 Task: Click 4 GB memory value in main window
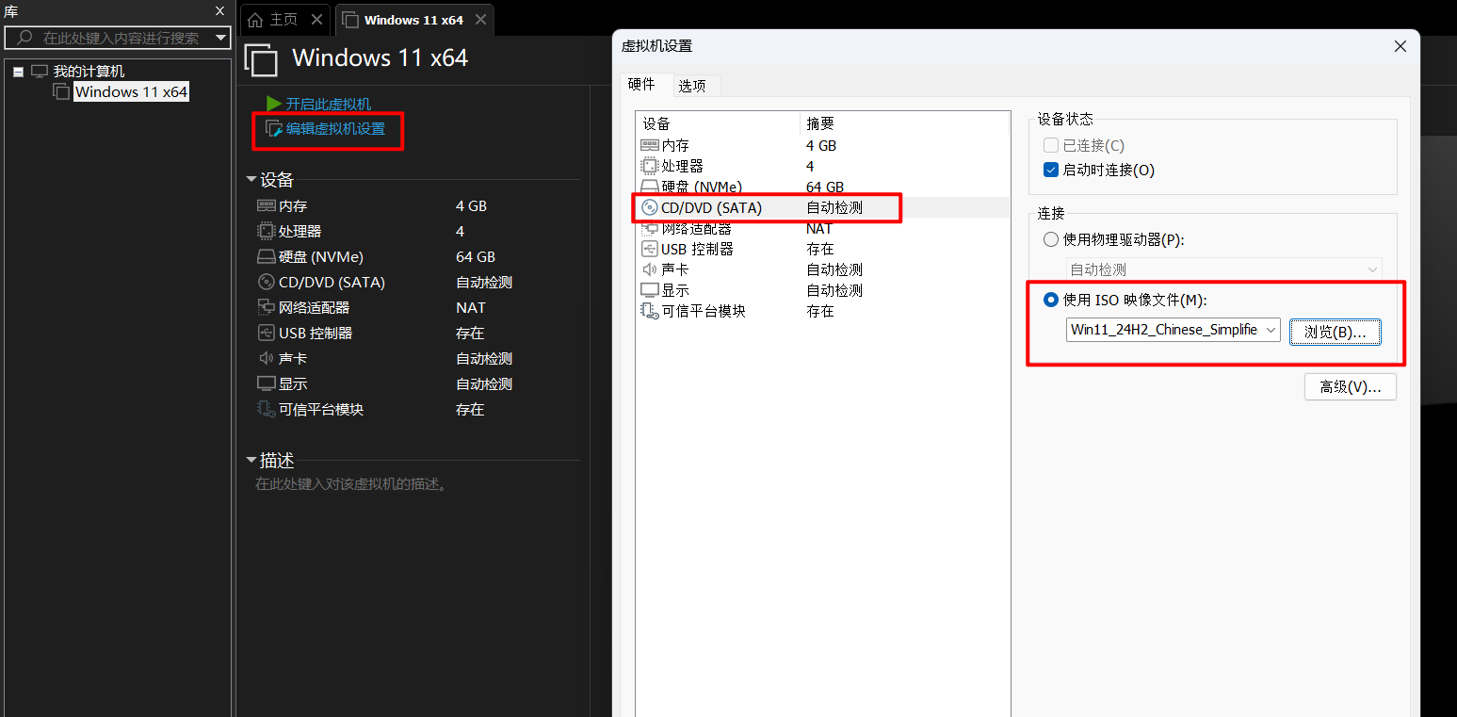pos(471,205)
